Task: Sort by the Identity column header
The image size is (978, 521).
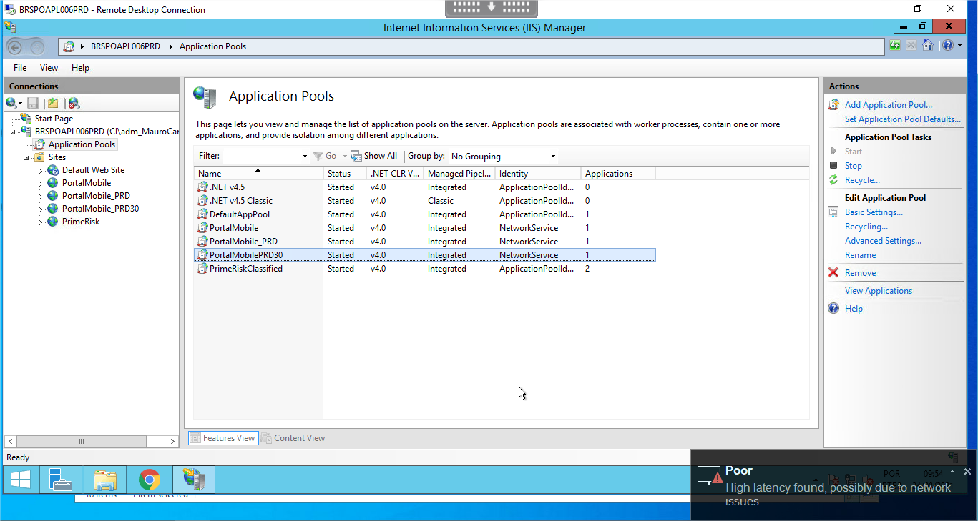Action: click(537, 174)
